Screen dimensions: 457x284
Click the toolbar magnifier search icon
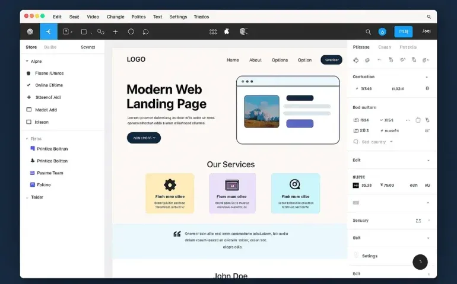(368, 32)
